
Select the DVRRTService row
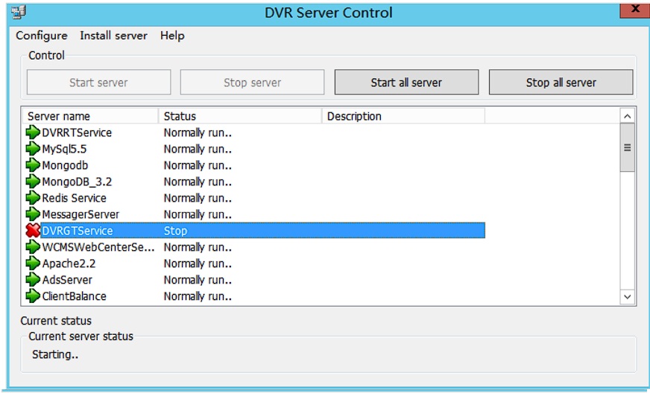[255, 132]
